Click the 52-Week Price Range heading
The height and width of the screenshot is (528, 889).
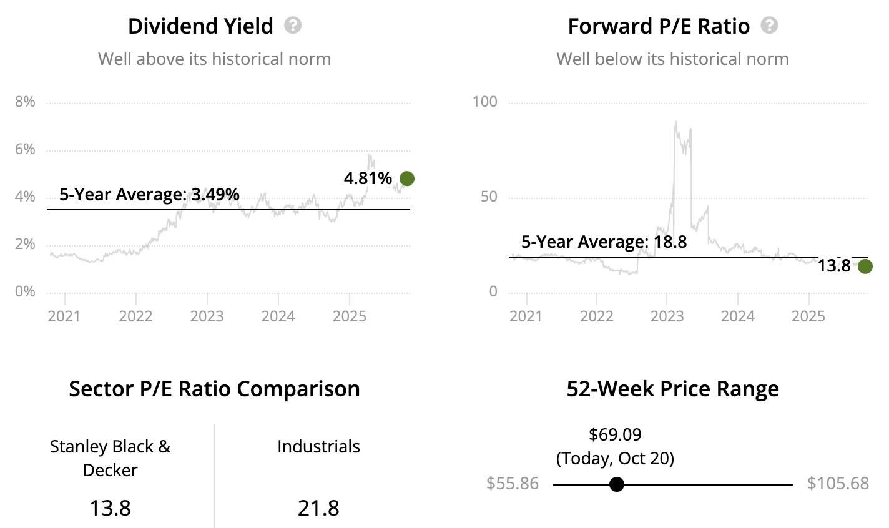[x=672, y=389]
